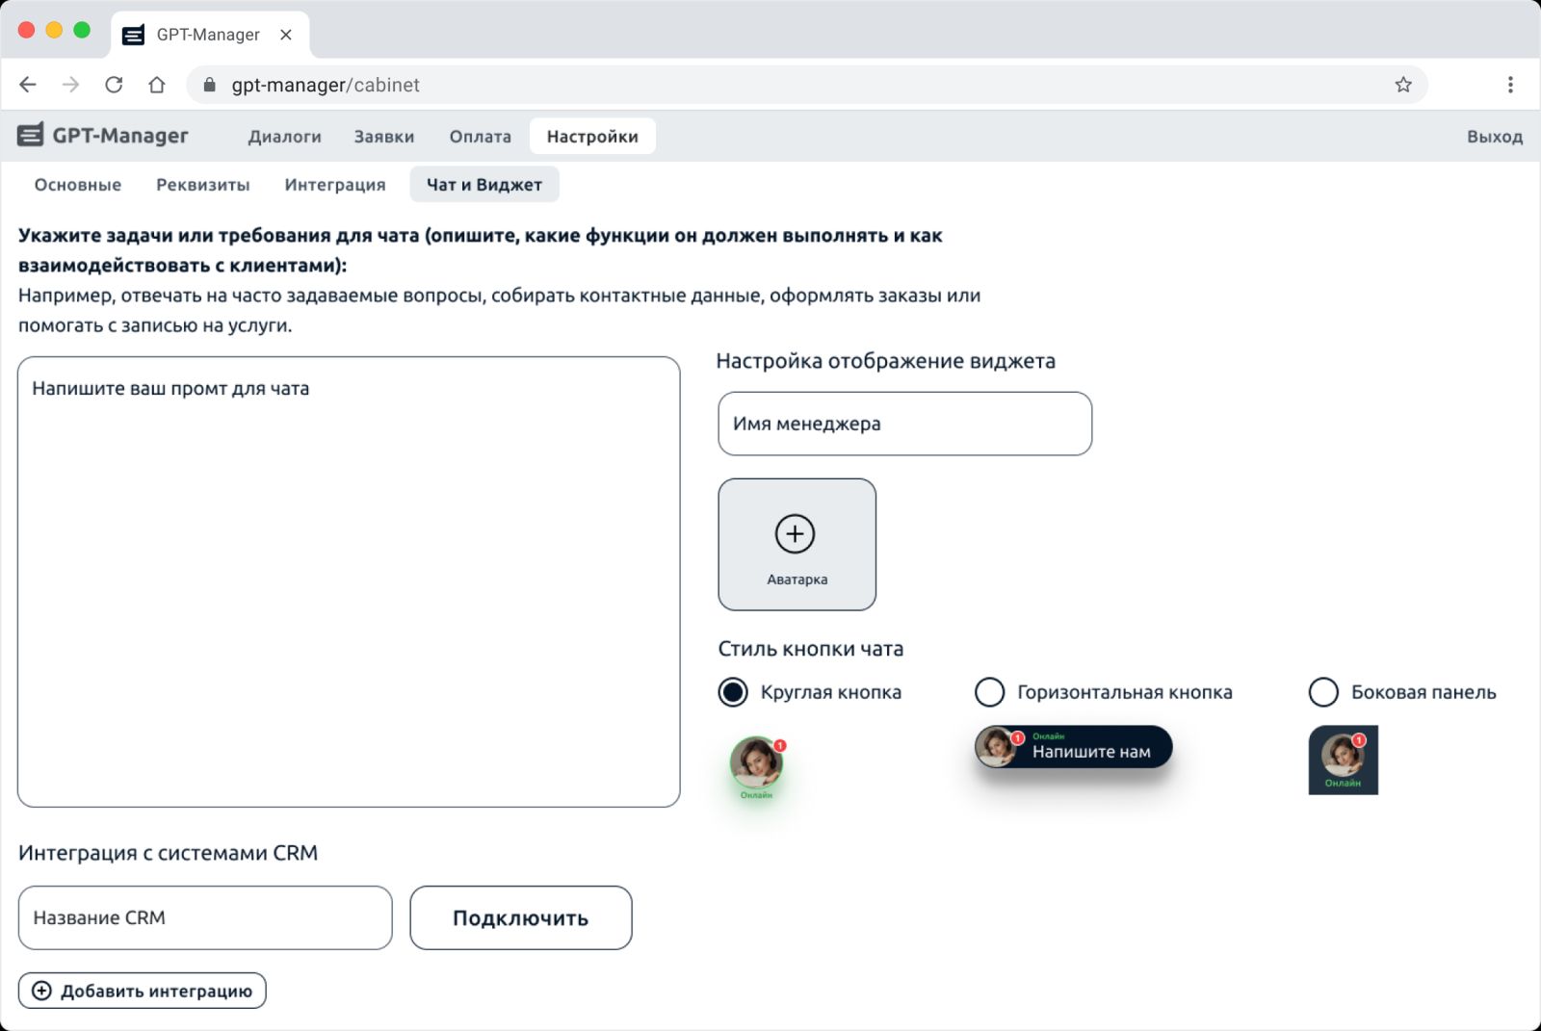Choose Горизонтальная кнопка chat style
This screenshot has height=1031, width=1541.
coord(989,692)
